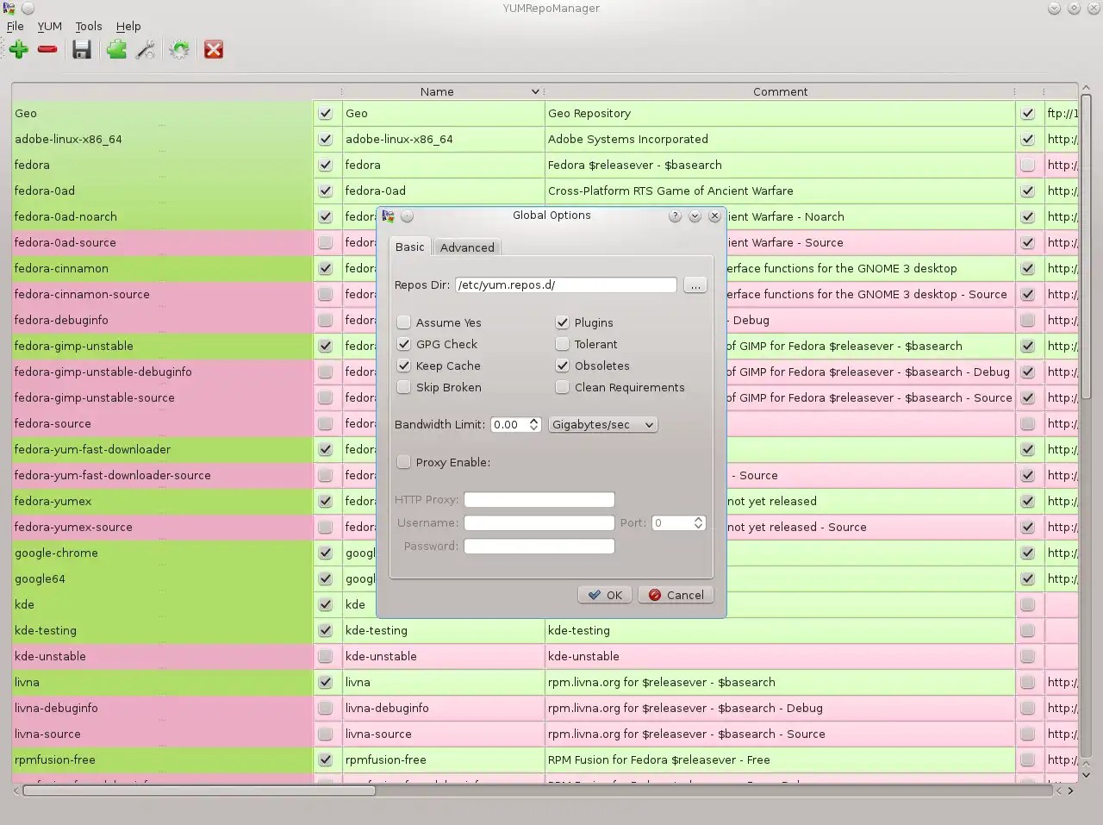
Task: Click Cancel in Global Options
Action: coord(676,595)
